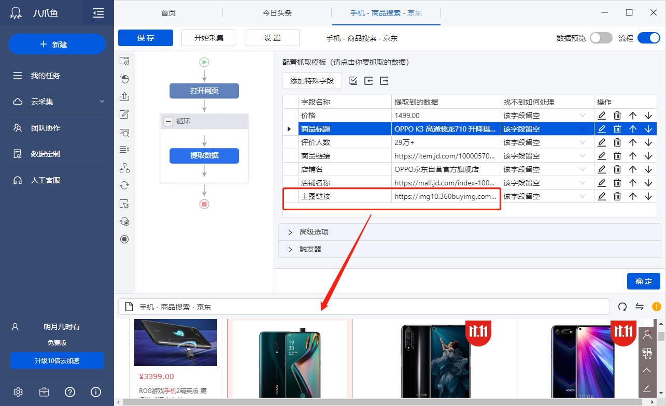Image resolution: width=666 pixels, height=406 pixels.
Task: Select the loop step refresh icon
Action: 124,185
